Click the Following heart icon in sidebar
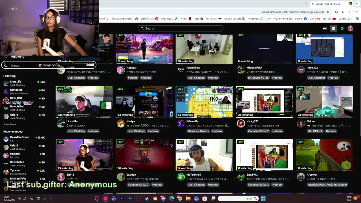The height and width of the screenshot is (203, 361). pyautogui.click(x=6, y=57)
